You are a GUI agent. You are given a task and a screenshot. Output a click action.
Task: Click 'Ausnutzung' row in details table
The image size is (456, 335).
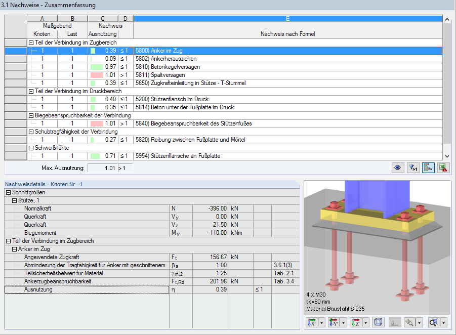(151, 289)
